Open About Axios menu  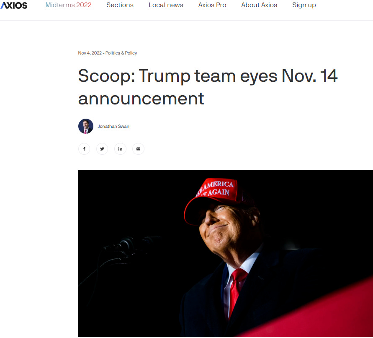coord(259,5)
